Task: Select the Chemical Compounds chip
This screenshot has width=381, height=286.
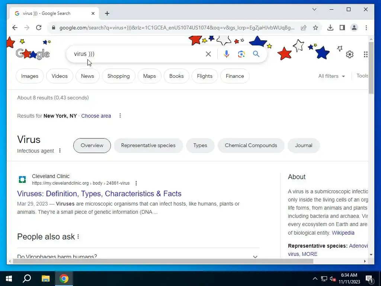Action: [251, 146]
